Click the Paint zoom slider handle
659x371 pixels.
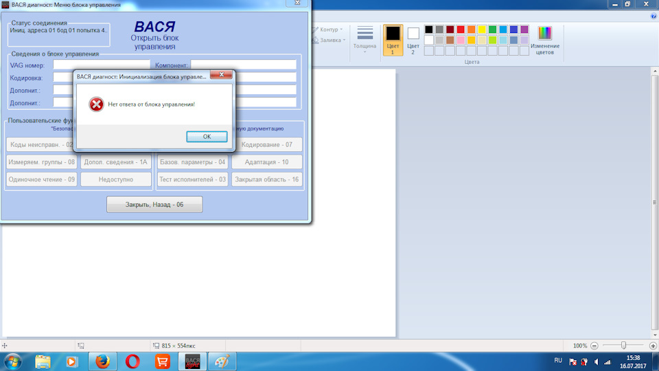pyautogui.click(x=623, y=346)
